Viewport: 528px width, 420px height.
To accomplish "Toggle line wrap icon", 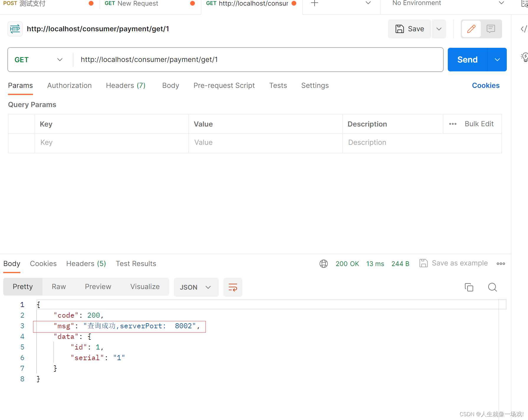I will (233, 287).
